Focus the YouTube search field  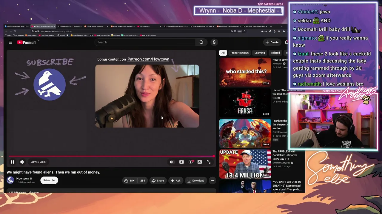coord(146,42)
